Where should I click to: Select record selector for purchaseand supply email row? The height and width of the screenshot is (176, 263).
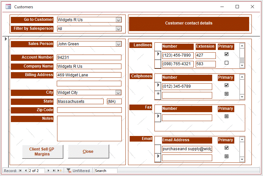(x=158, y=149)
